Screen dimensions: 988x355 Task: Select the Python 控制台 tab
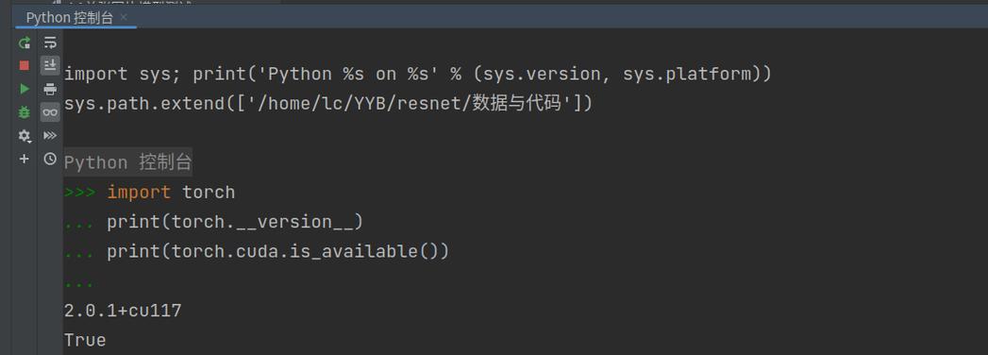pos(69,18)
